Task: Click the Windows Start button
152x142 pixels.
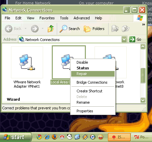Action: tap(16, 137)
